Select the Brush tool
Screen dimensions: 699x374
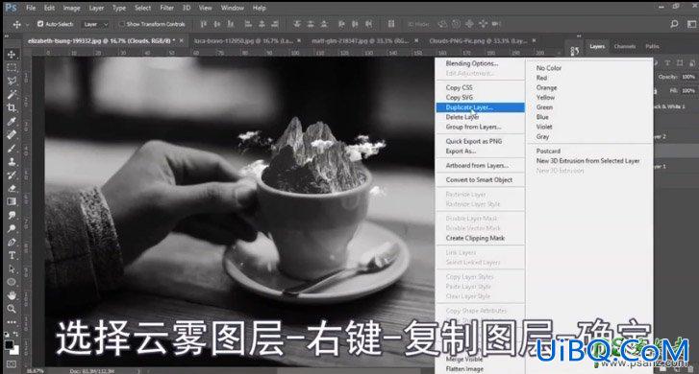click(x=12, y=148)
